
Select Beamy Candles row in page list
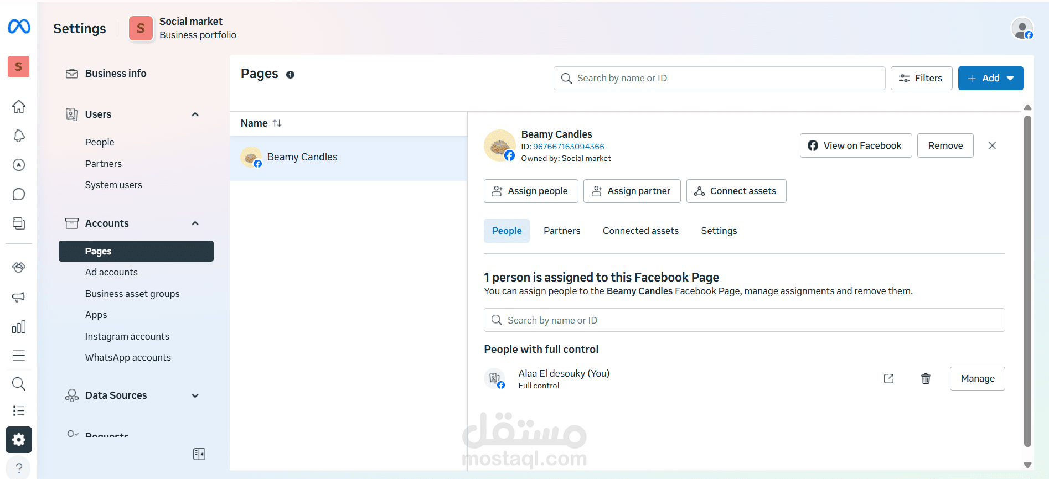pos(349,158)
